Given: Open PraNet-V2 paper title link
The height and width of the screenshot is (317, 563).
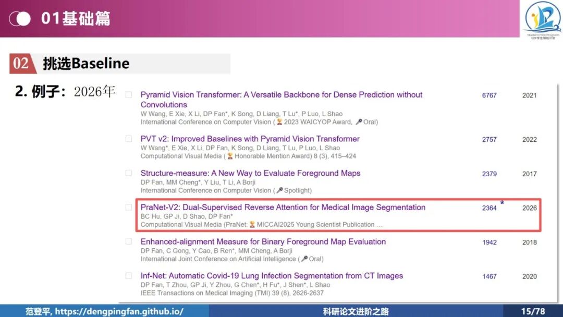Looking at the screenshot, I should coord(283,207).
